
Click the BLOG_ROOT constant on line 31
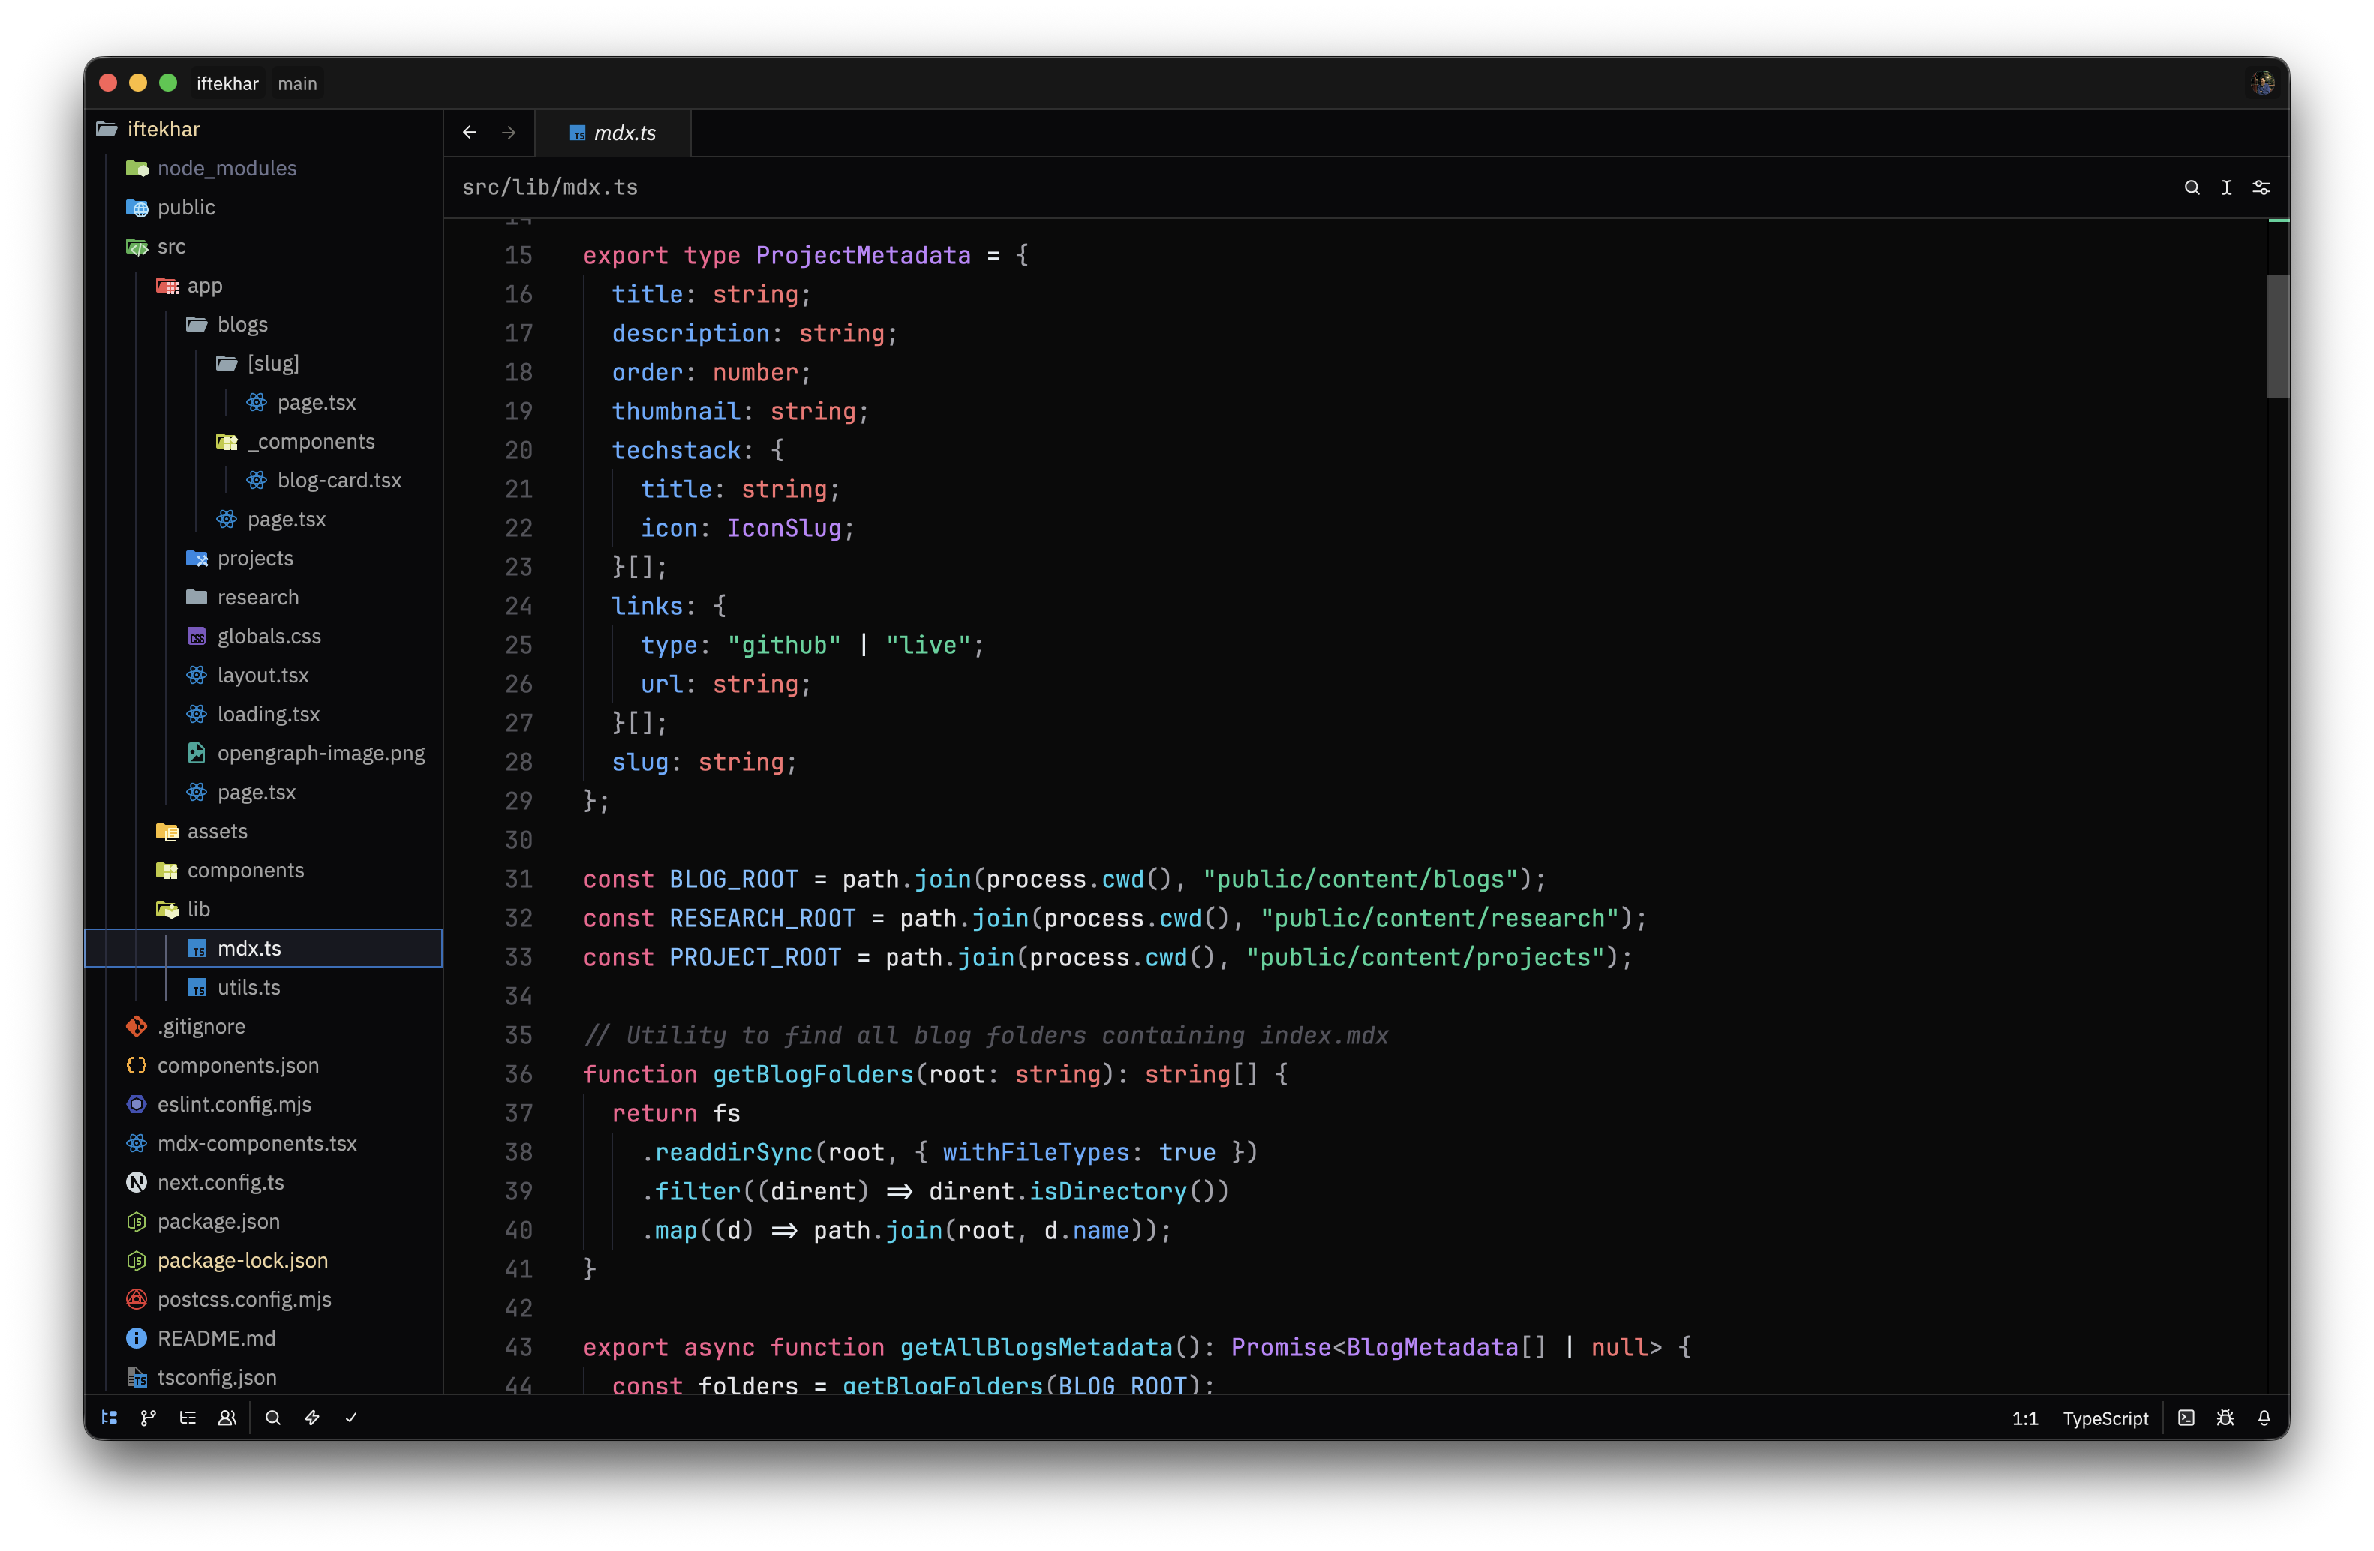click(733, 879)
